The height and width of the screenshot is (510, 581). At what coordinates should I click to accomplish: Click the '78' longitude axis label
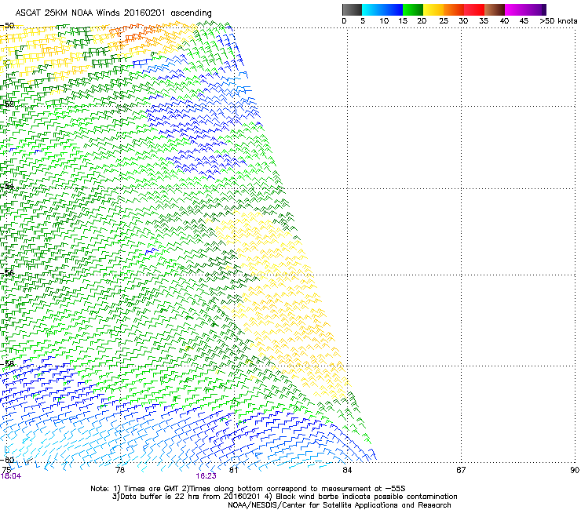point(120,470)
